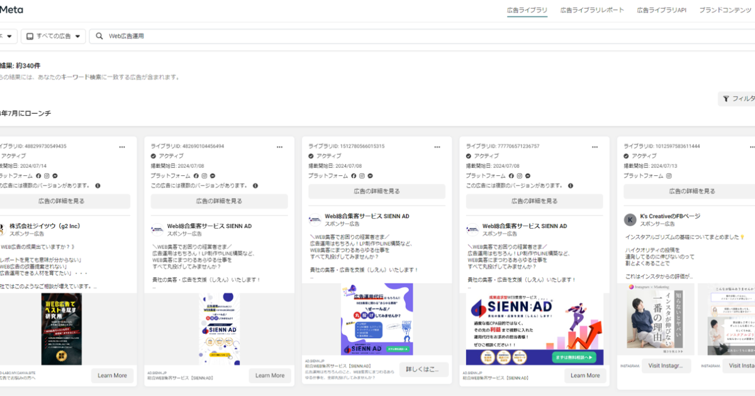The width and height of the screenshot is (755, 396).
Task: Click Learn More on the g2 Inc ad
Action: [x=112, y=375]
